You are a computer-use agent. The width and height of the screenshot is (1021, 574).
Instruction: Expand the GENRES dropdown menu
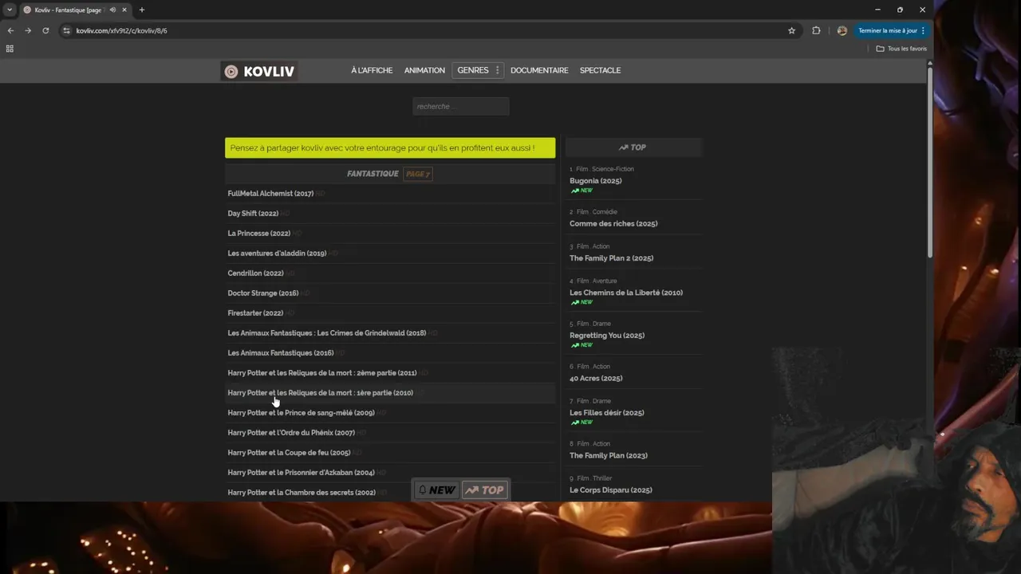pyautogui.click(x=478, y=70)
